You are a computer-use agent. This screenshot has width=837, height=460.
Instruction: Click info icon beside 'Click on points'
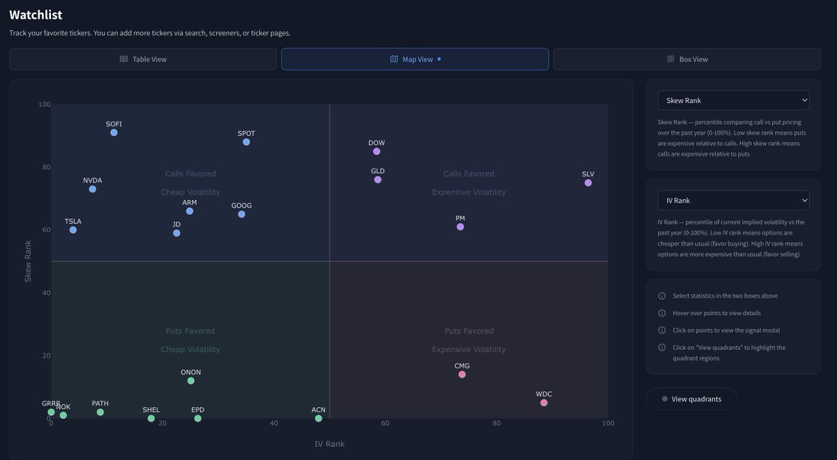[662, 330]
